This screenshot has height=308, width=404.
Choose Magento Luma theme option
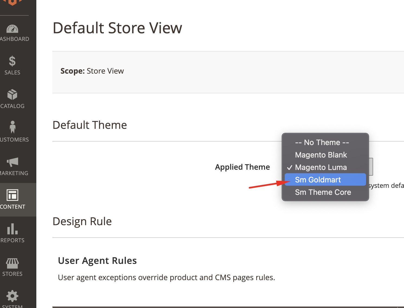click(325, 167)
